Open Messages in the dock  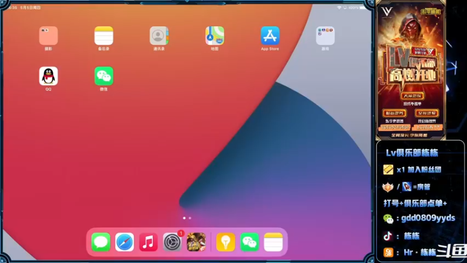(x=100, y=242)
